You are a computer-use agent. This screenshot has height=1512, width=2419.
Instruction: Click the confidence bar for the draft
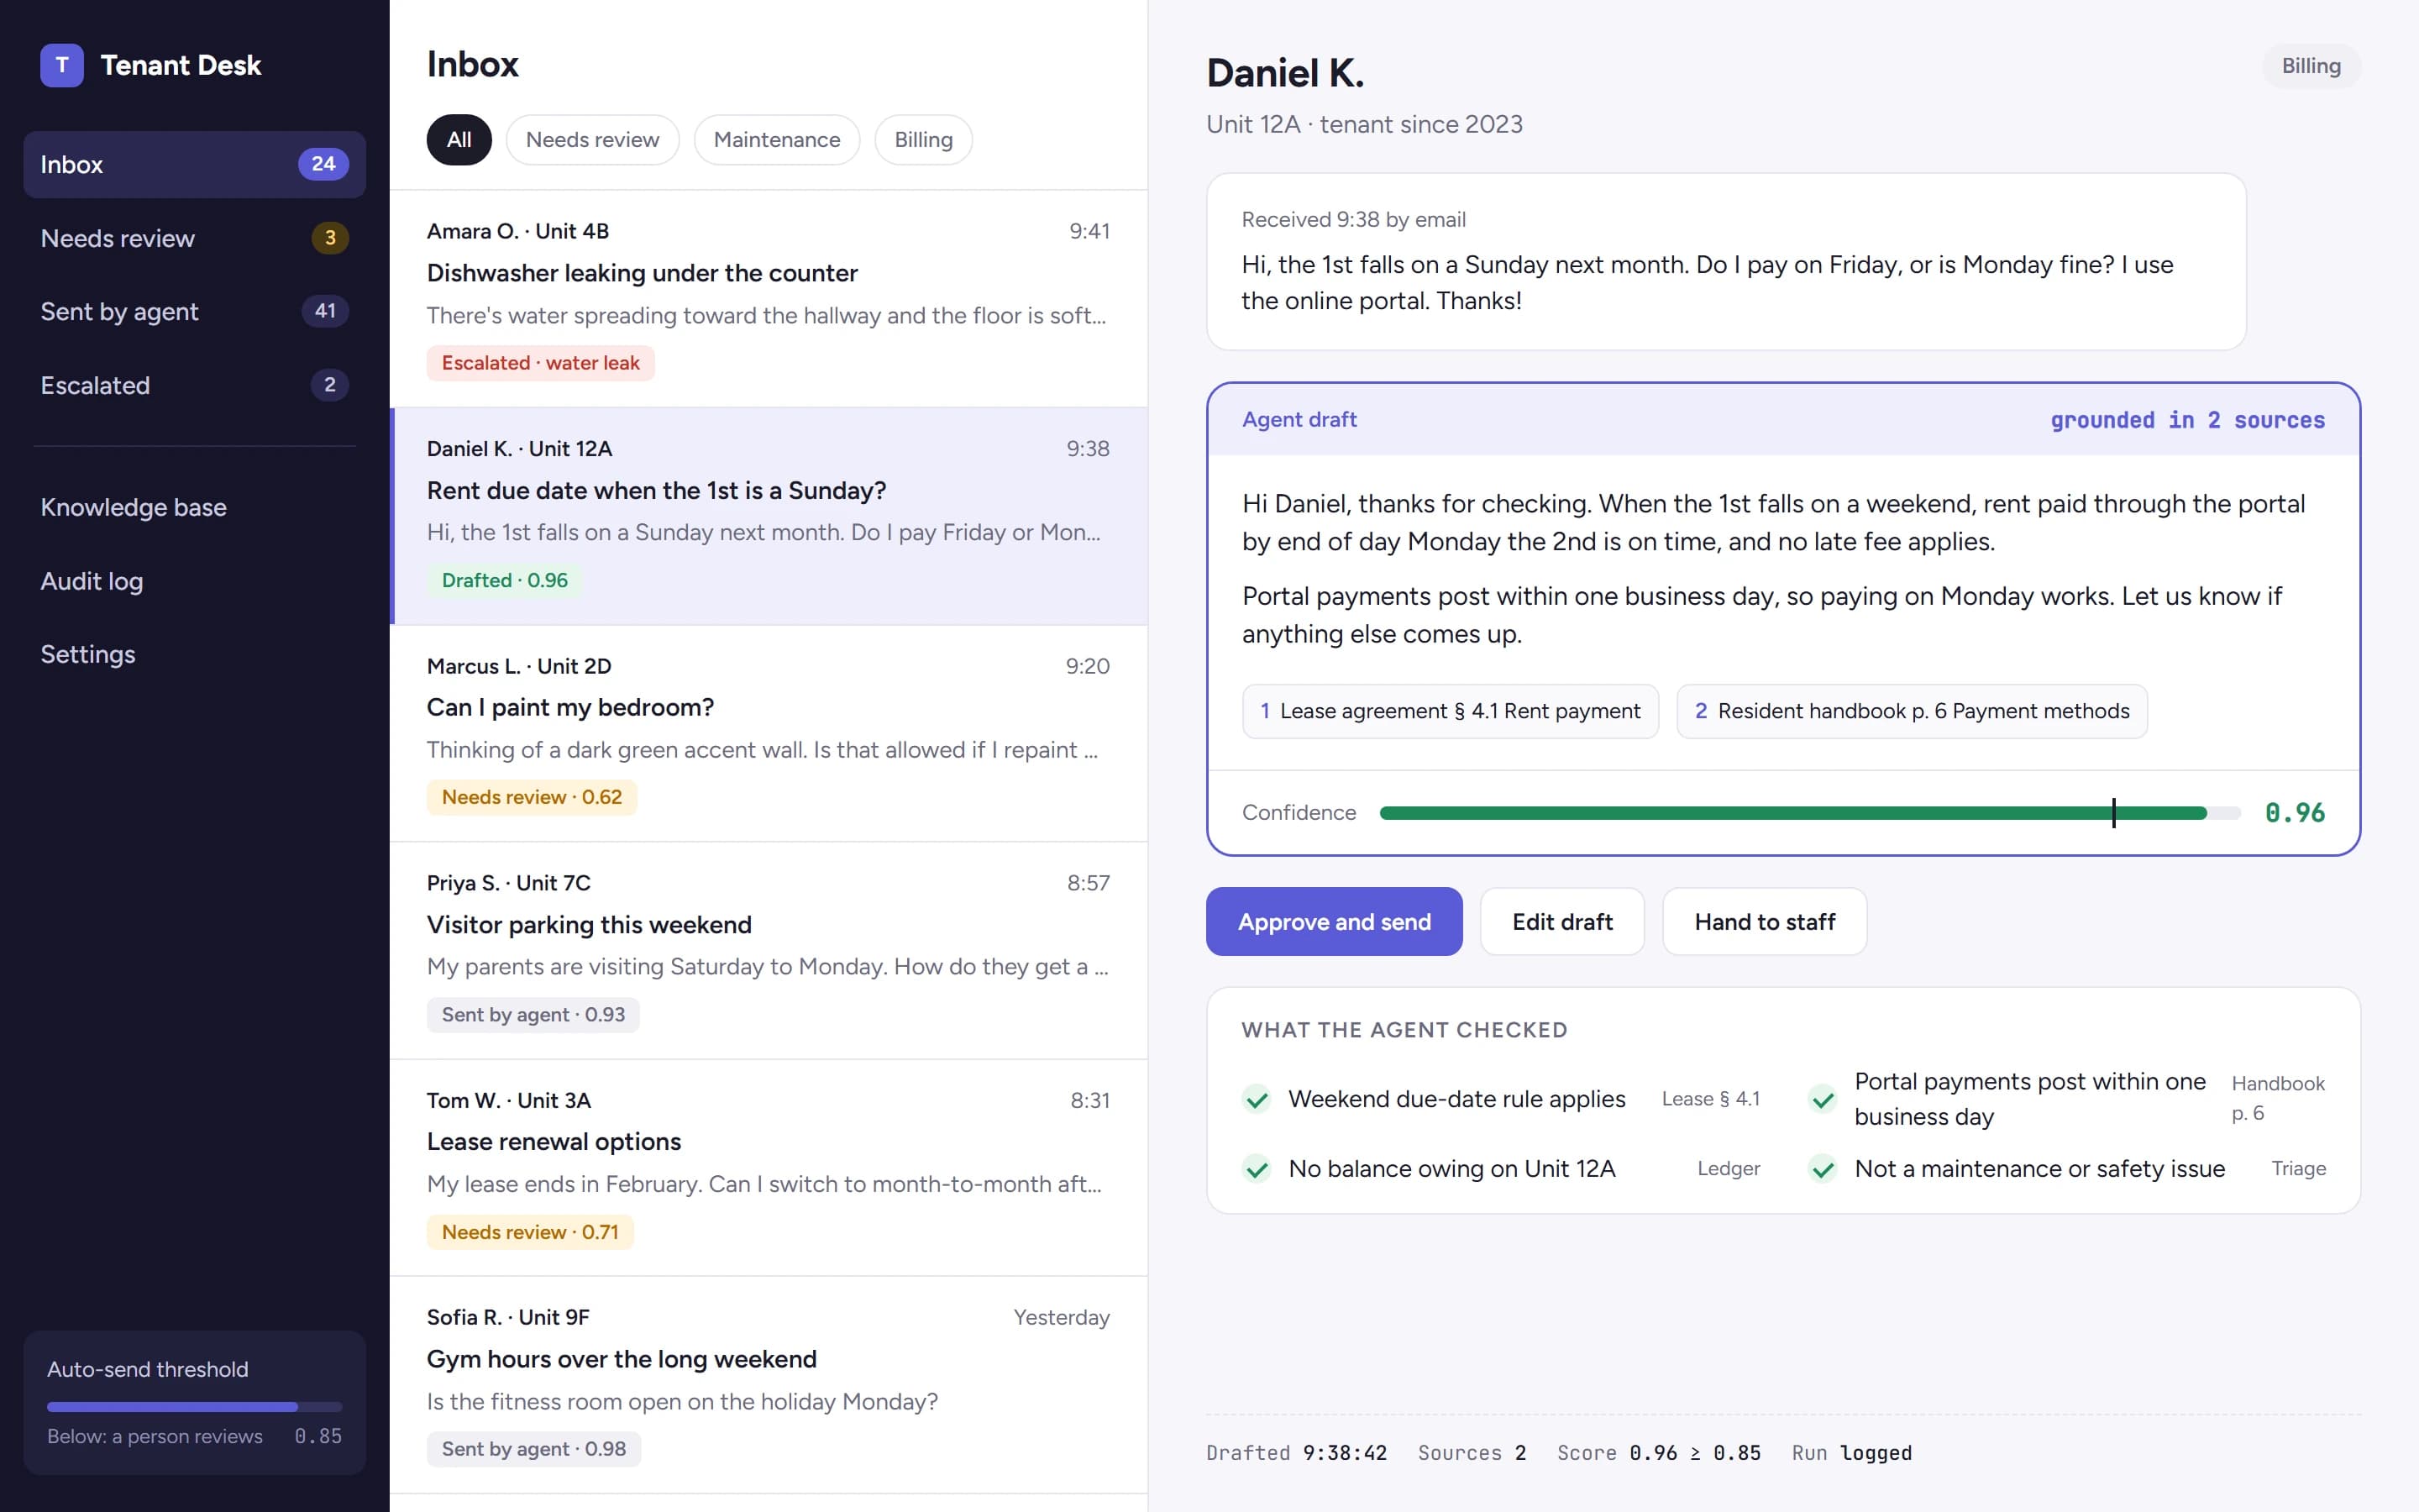1810,813
